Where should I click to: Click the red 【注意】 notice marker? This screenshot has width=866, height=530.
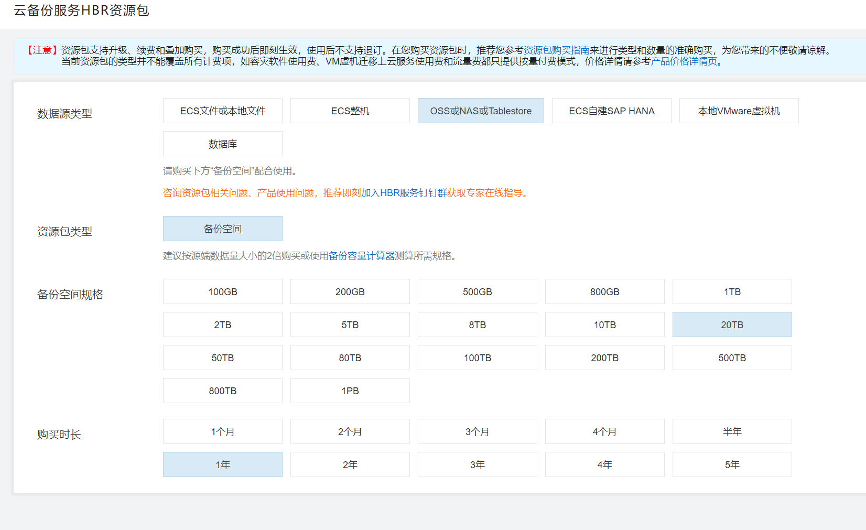click(42, 50)
